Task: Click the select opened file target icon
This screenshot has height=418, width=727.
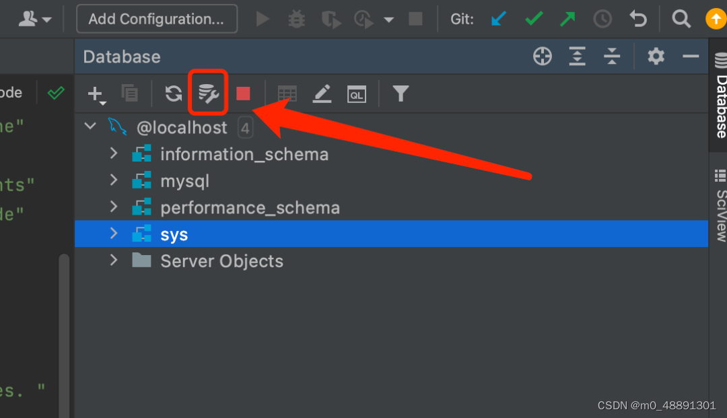Action: [x=543, y=57]
